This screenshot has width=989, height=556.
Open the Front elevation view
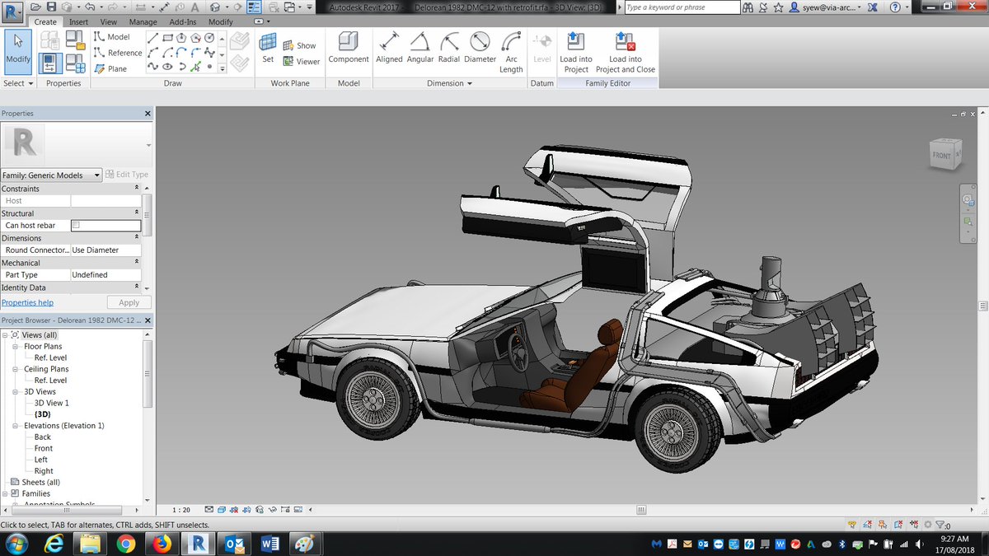coord(44,448)
